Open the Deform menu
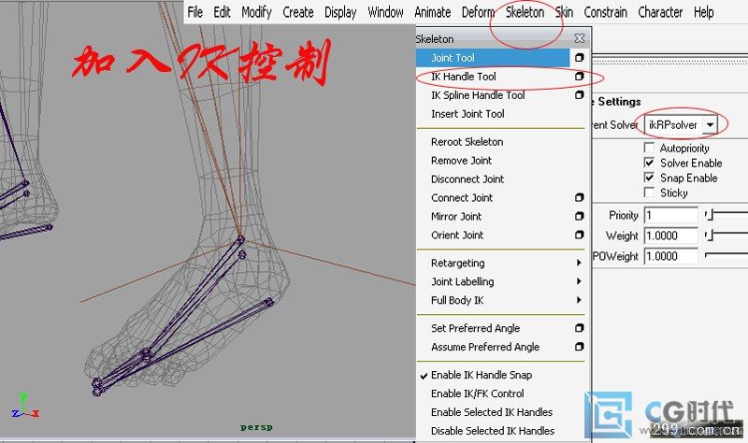 click(478, 12)
